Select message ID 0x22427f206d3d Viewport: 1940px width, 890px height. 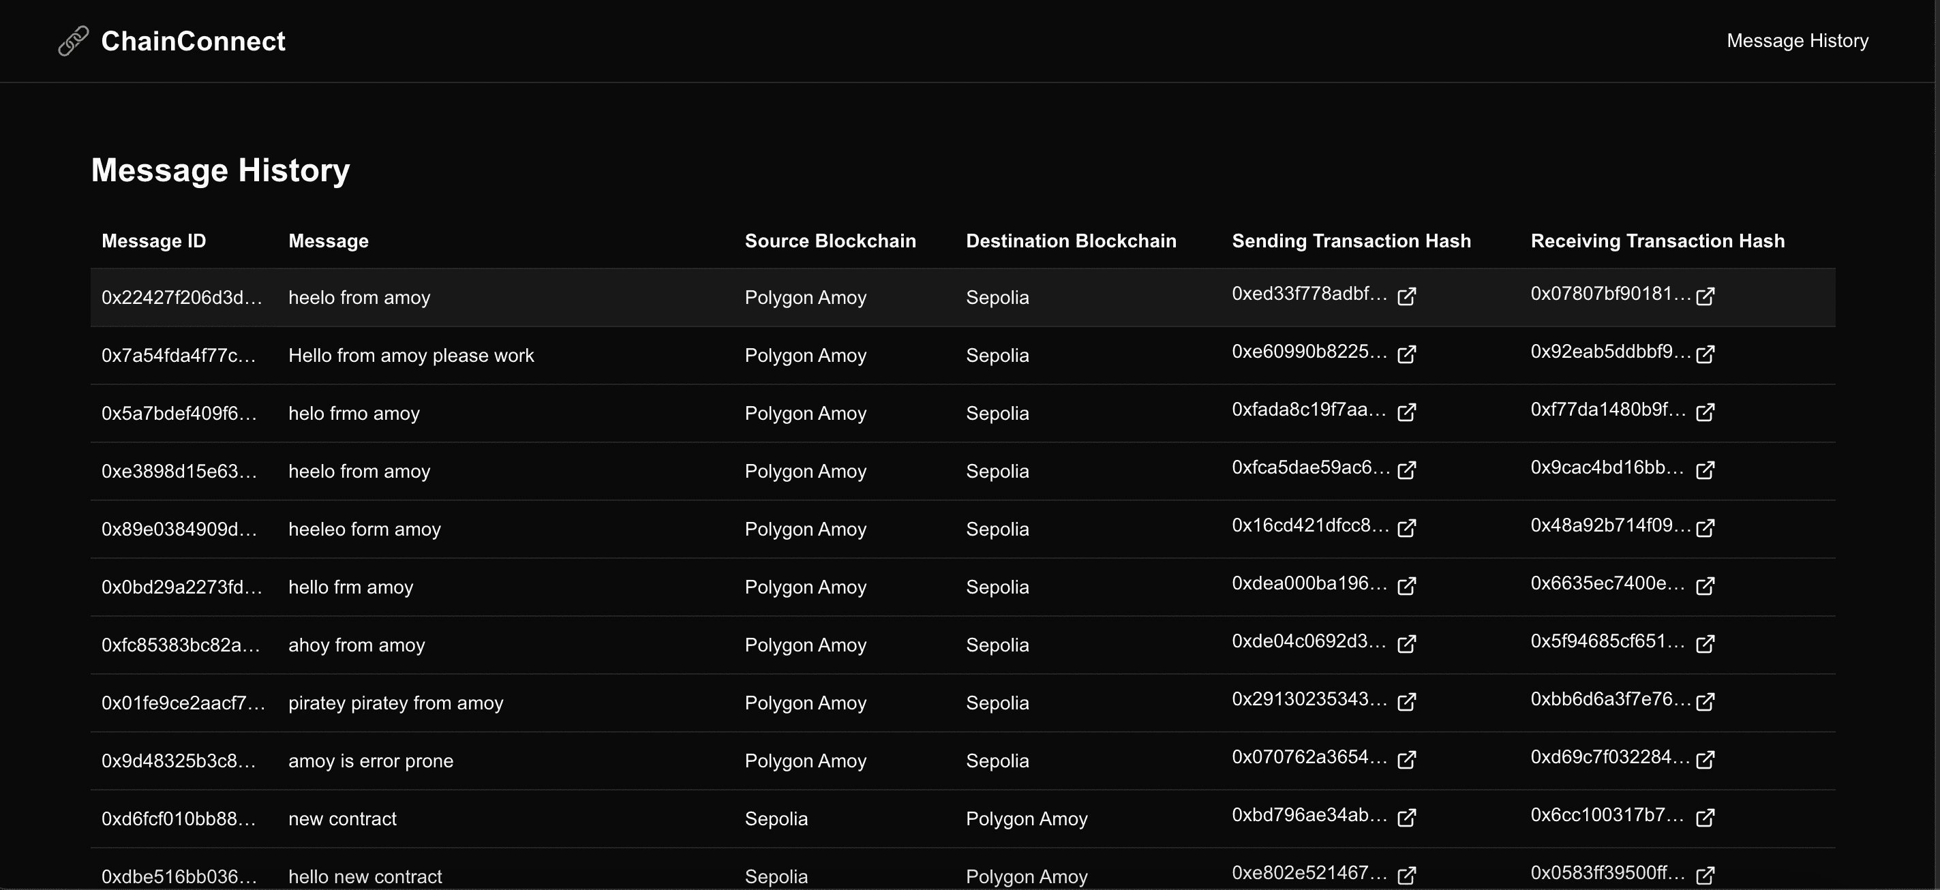click(x=181, y=297)
